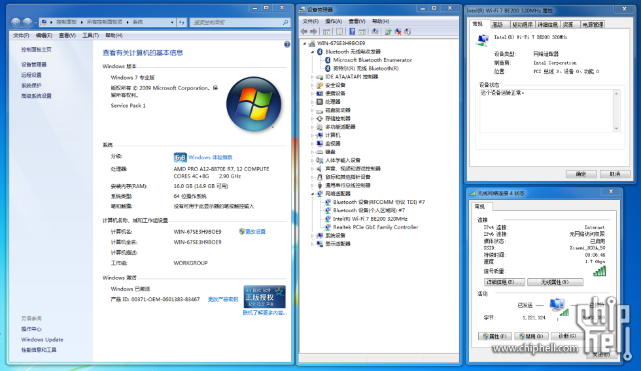Collapse 网络适配器 node arrow
The image size is (641, 371).
pos(313,194)
